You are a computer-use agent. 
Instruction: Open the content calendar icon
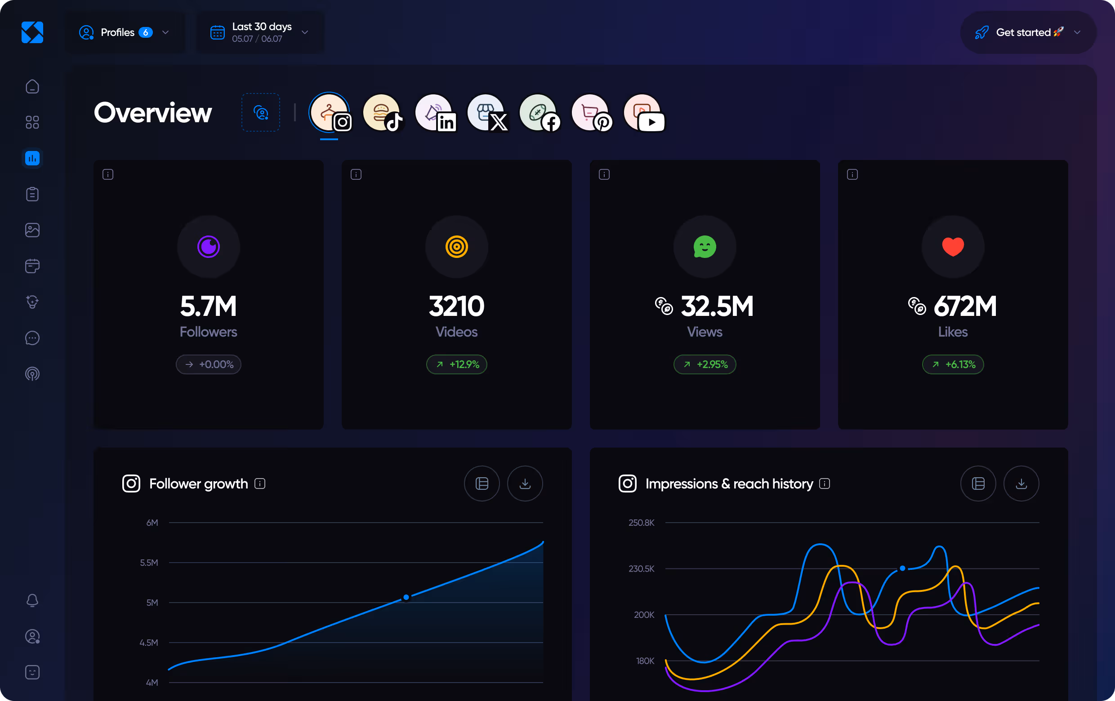click(32, 266)
